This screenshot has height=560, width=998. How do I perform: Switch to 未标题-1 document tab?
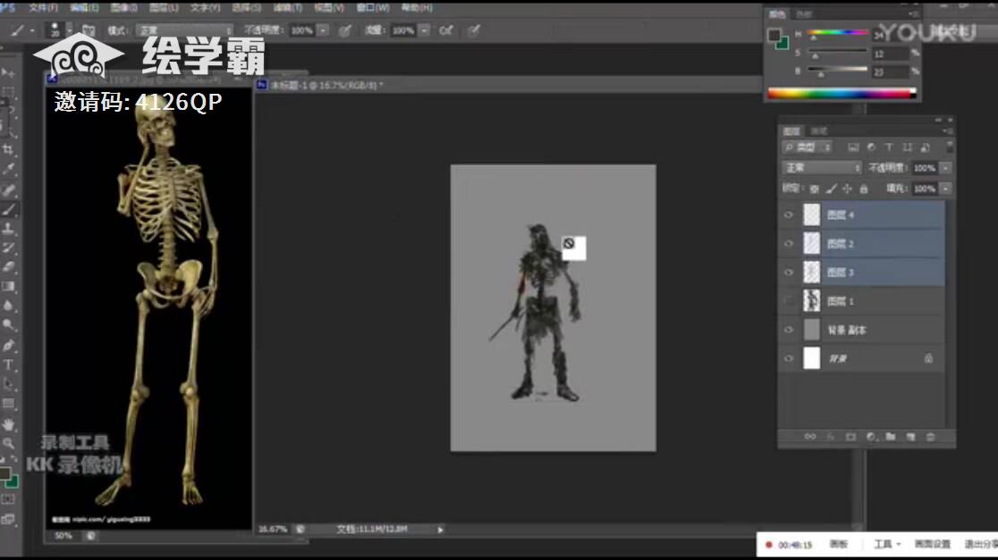tap(326, 85)
